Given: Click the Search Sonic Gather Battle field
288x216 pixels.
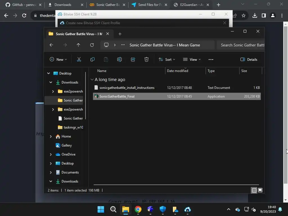Looking at the screenshot, I should [x=240, y=45].
